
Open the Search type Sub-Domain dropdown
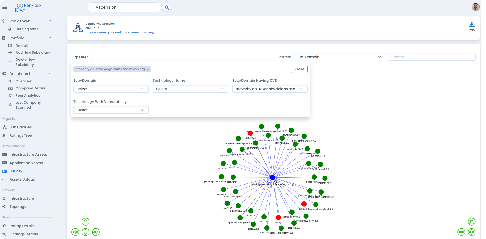click(339, 57)
